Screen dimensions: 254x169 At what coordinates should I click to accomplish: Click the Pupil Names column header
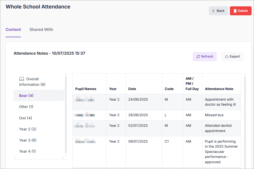(86, 89)
